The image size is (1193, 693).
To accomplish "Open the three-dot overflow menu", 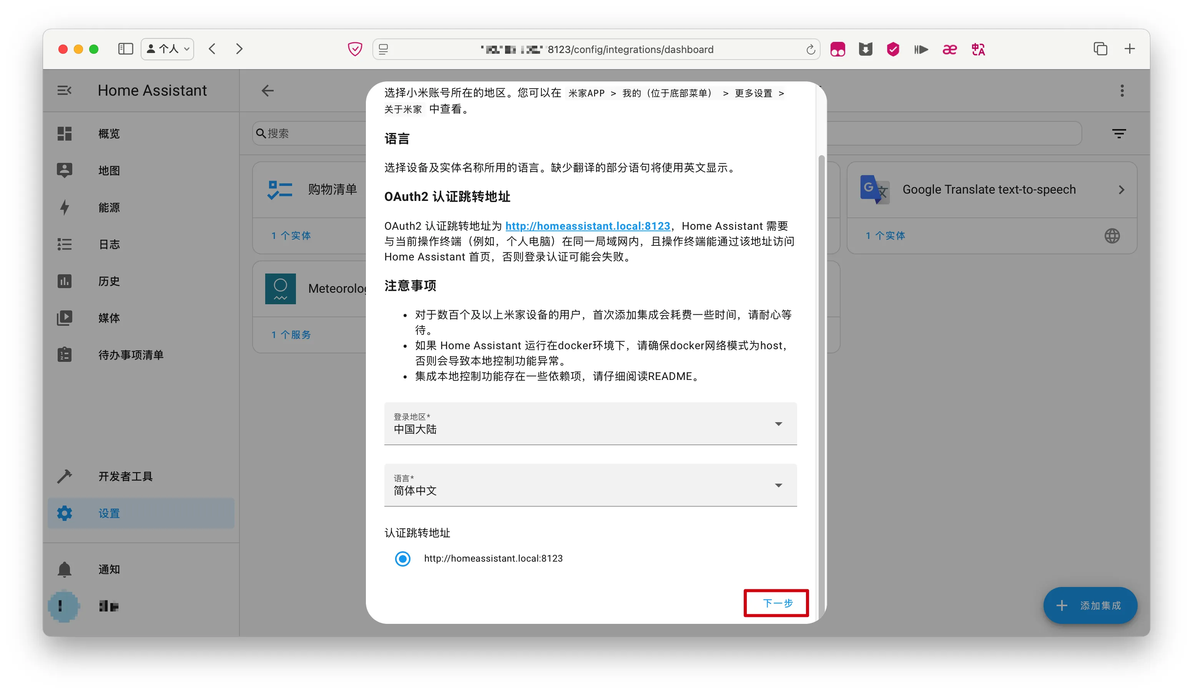I will [1122, 90].
